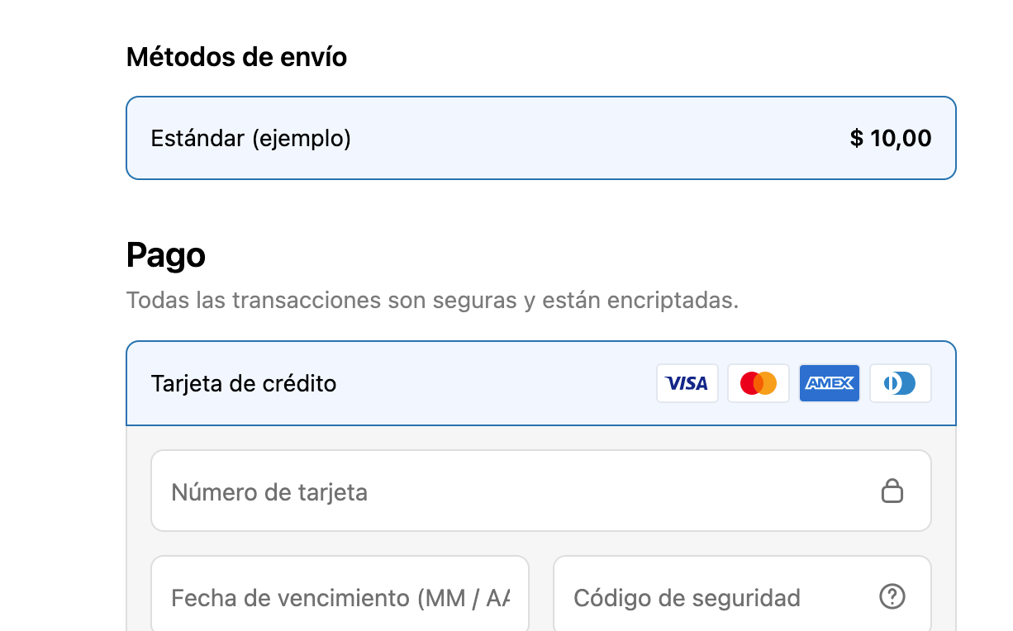Click the padlock icon in card number field
The height and width of the screenshot is (631, 1013).
tap(892, 491)
